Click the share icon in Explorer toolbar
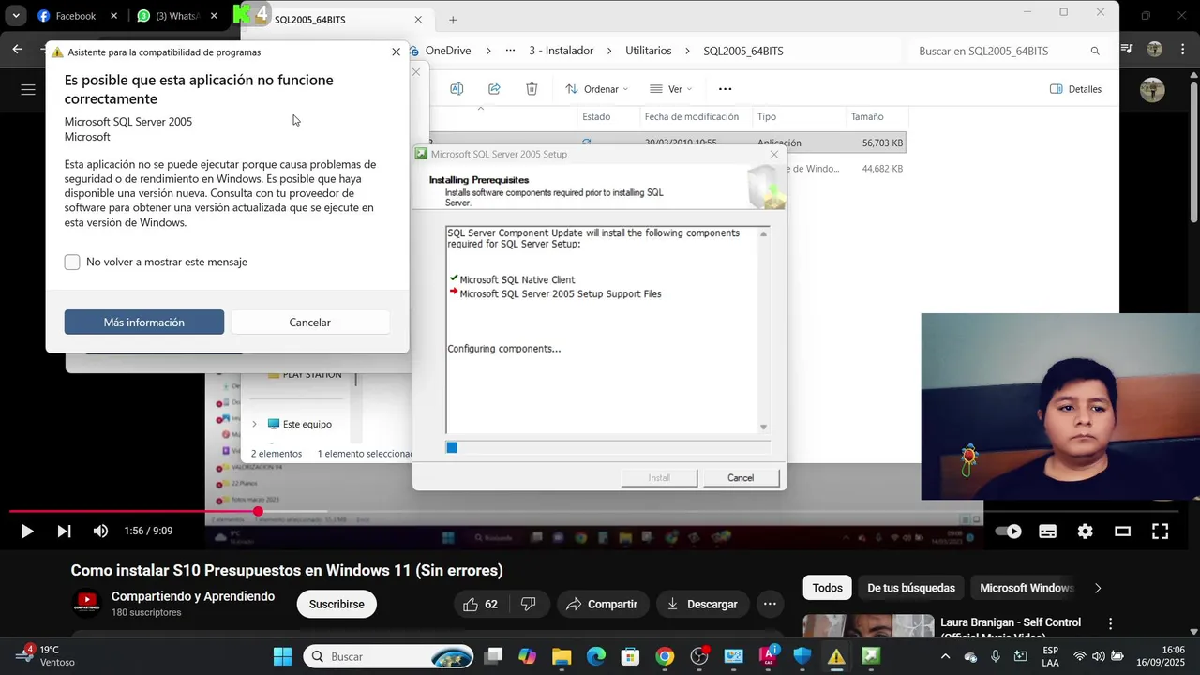The height and width of the screenshot is (675, 1200). 494,89
